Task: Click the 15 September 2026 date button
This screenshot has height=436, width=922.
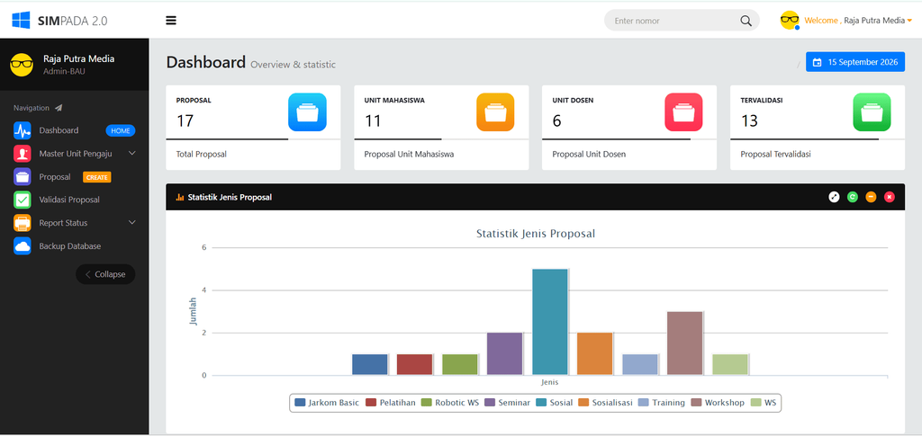Action: coord(855,62)
